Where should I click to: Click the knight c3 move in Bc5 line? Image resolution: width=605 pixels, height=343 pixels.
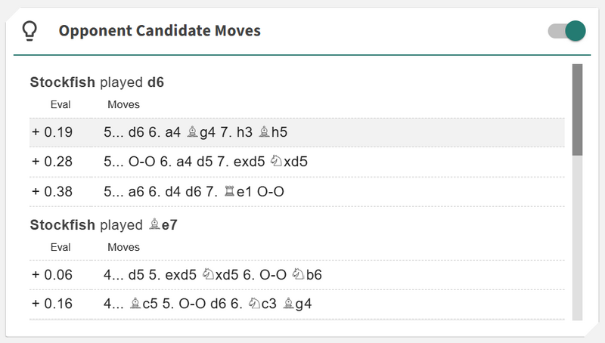click(x=262, y=304)
